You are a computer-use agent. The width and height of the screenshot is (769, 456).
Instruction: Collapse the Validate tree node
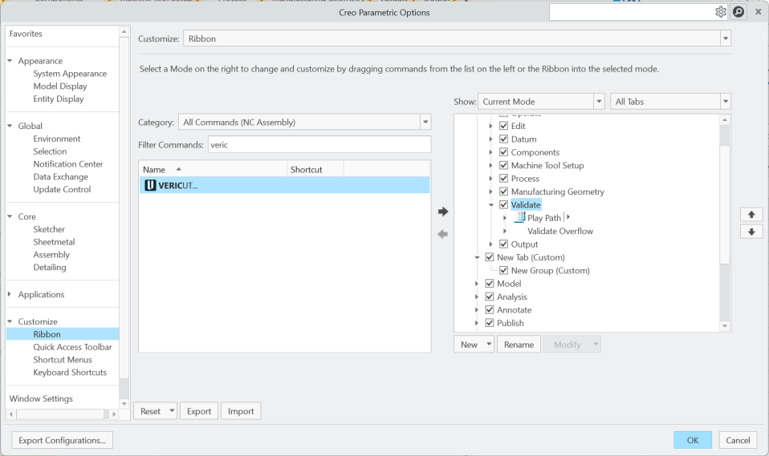tap(491, 204)
